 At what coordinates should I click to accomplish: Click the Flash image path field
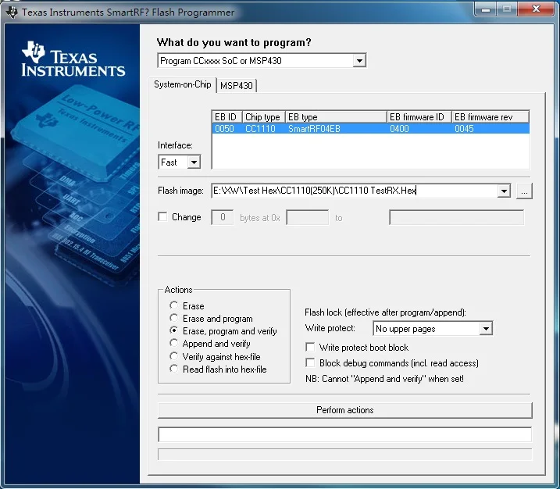[x=355, y=191]
